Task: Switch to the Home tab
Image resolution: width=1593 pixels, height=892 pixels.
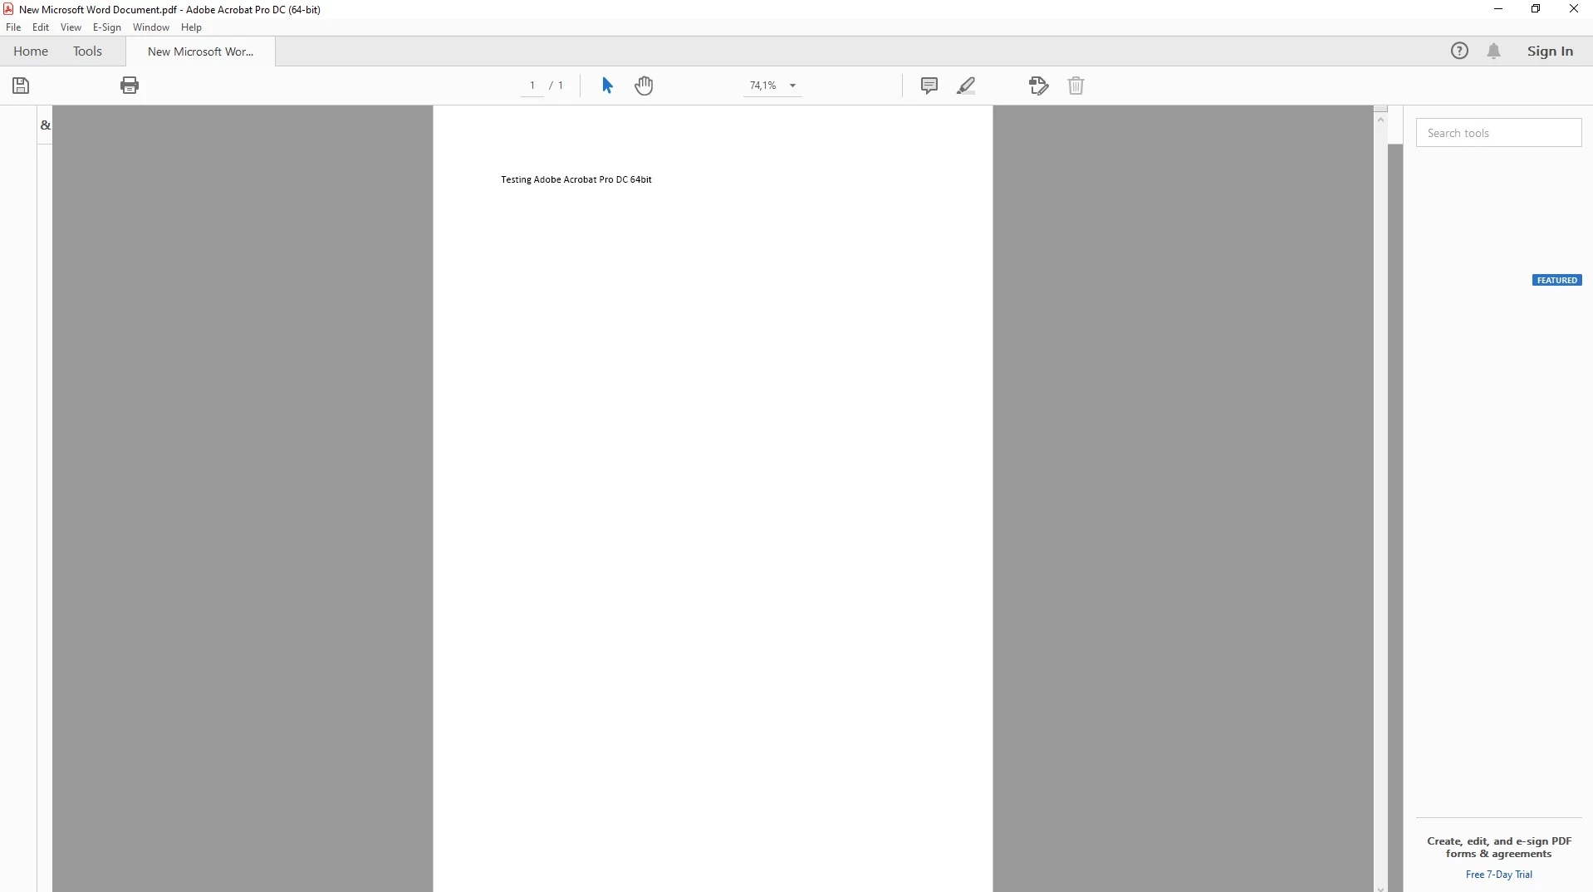Action: click(x=31, y=51)
